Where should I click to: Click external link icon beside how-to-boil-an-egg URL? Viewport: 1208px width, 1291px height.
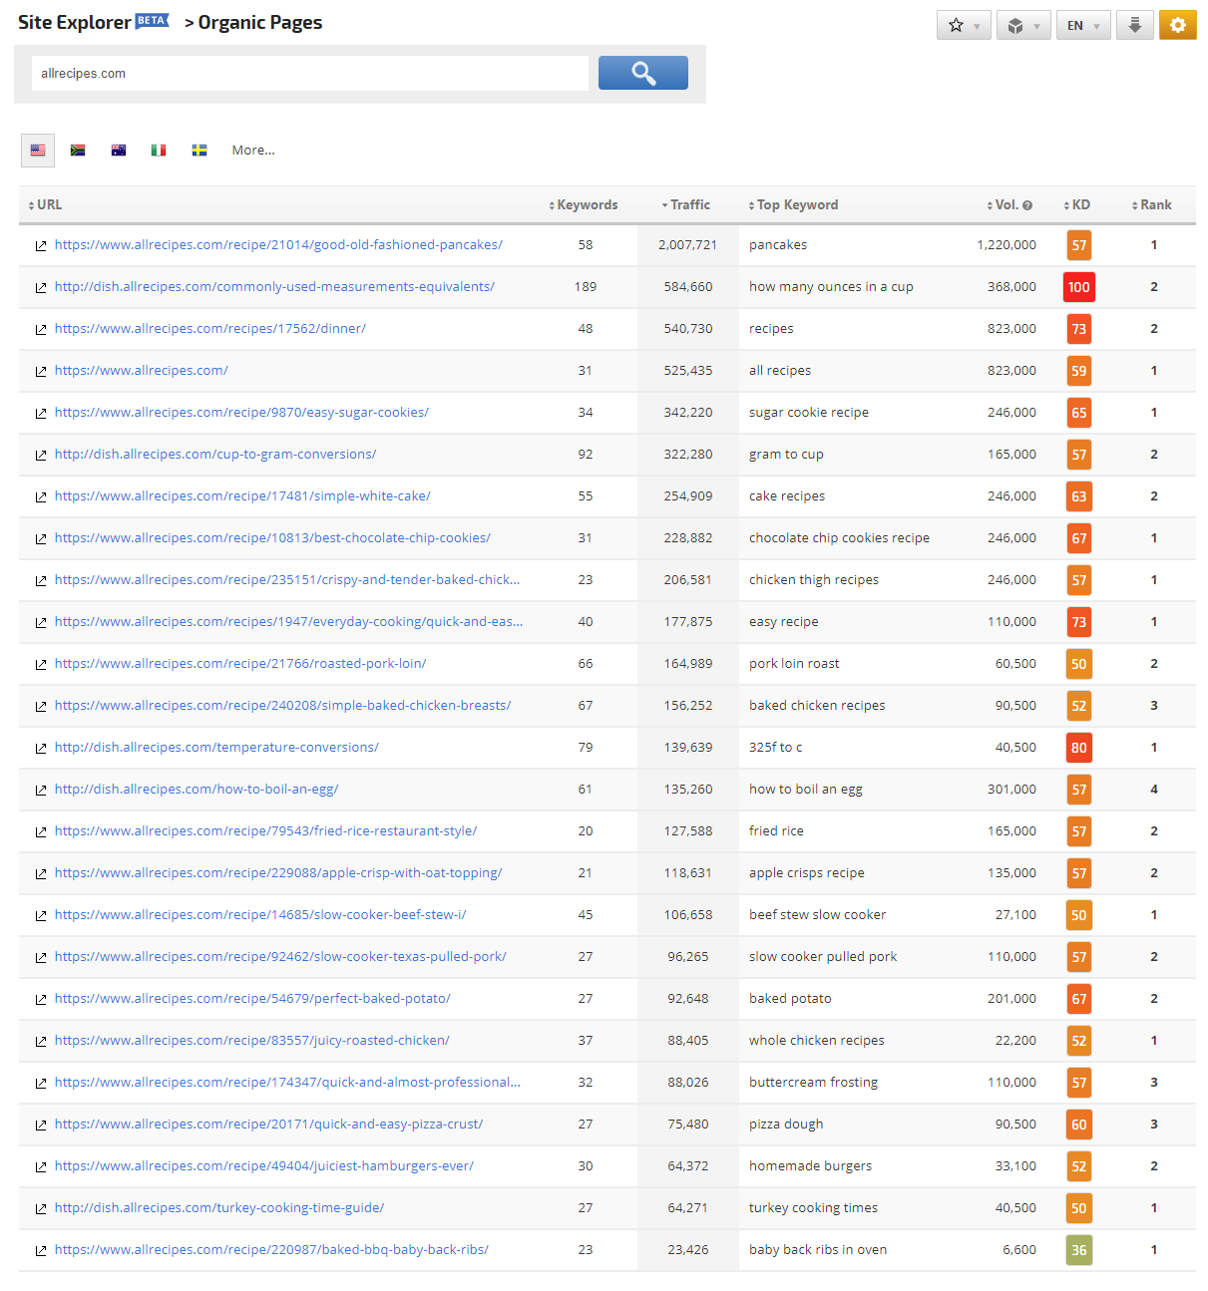(41, 791)
